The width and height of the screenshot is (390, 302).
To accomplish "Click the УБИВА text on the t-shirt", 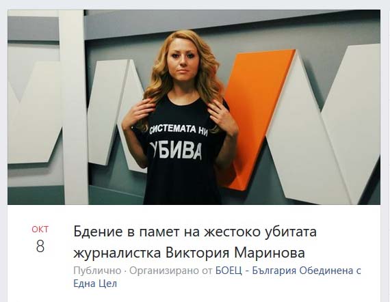I will 176,150.
